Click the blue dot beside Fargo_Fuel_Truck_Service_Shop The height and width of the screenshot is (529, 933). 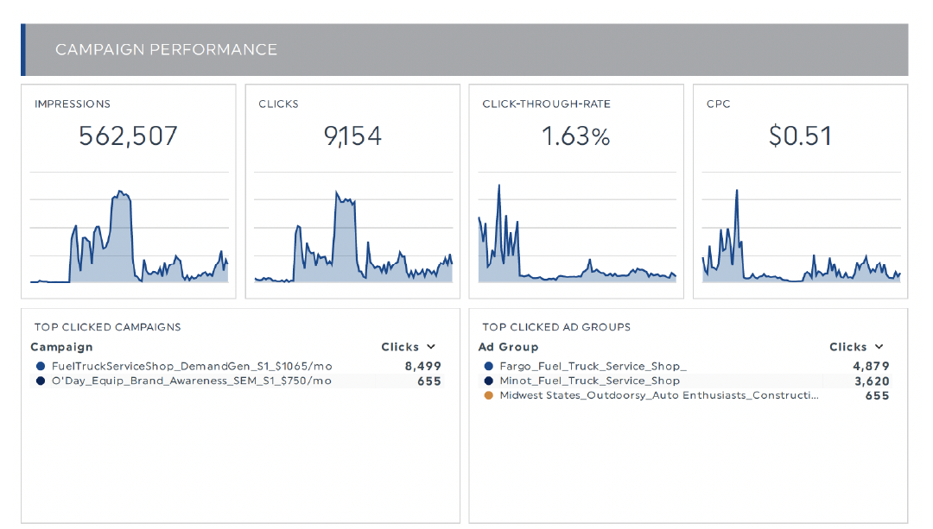(488, 366)
